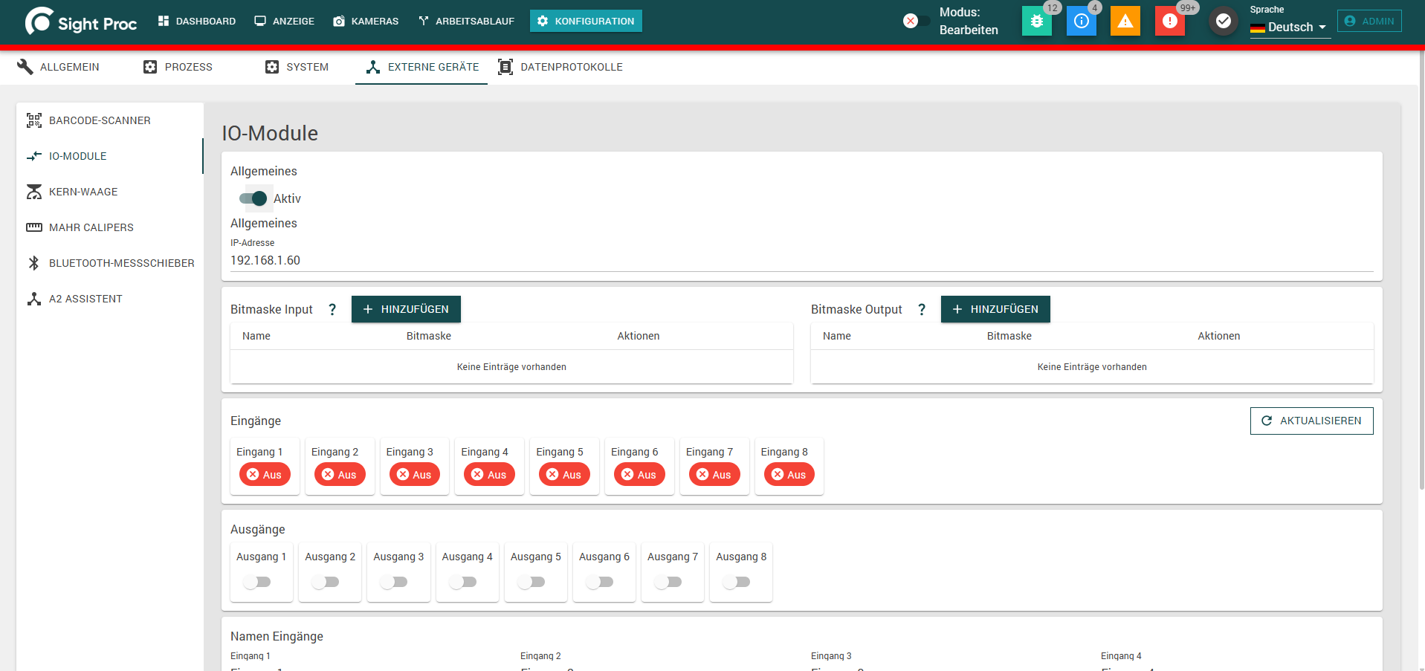Click the Sight Proc logo
The image size is (1425, 671).
(x=81, y=22)
